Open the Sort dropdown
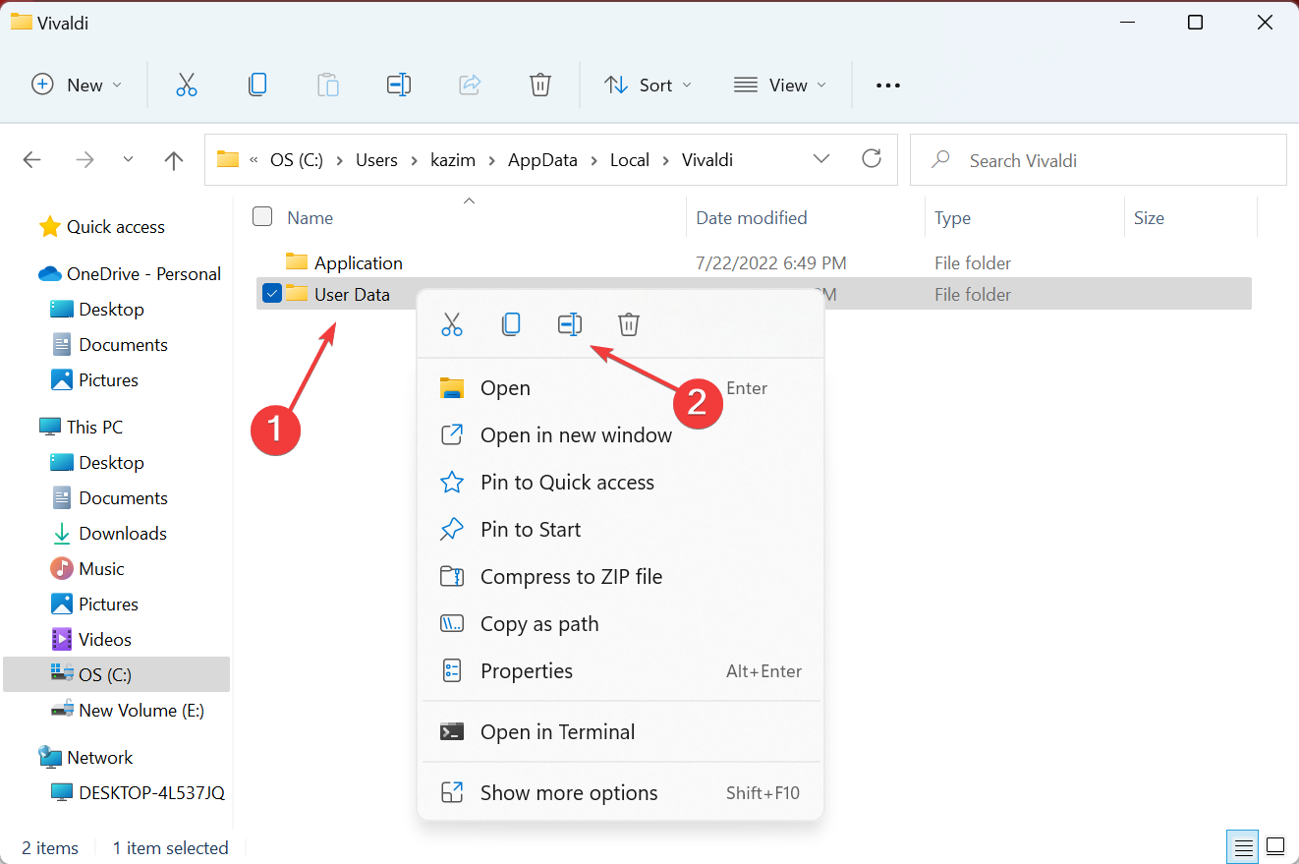 648,85
